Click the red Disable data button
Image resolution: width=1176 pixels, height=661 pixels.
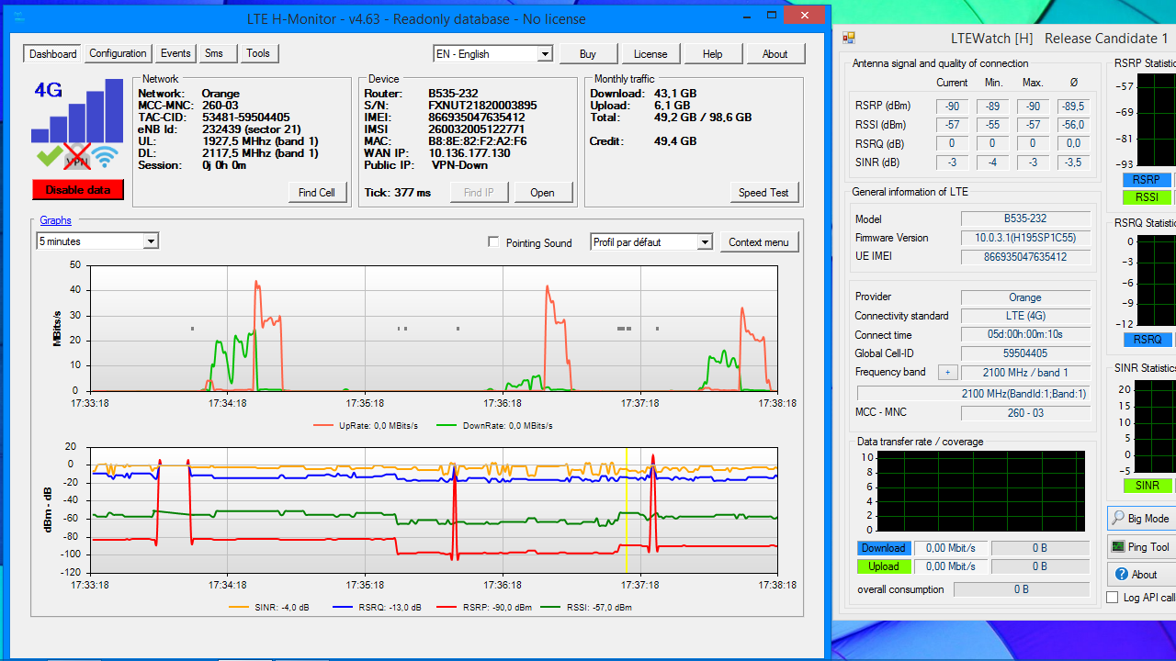point(77,190)
